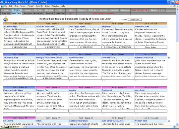Open the Edit menu
Viewport: 179px width, 129px height.
pyautogui.click(x=11, y=6)
